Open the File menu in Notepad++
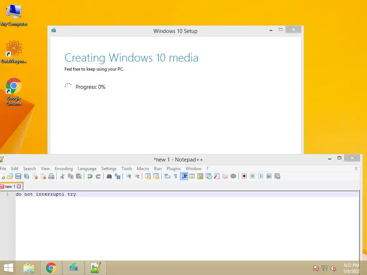367x275 pixels. tap(3, 169)
